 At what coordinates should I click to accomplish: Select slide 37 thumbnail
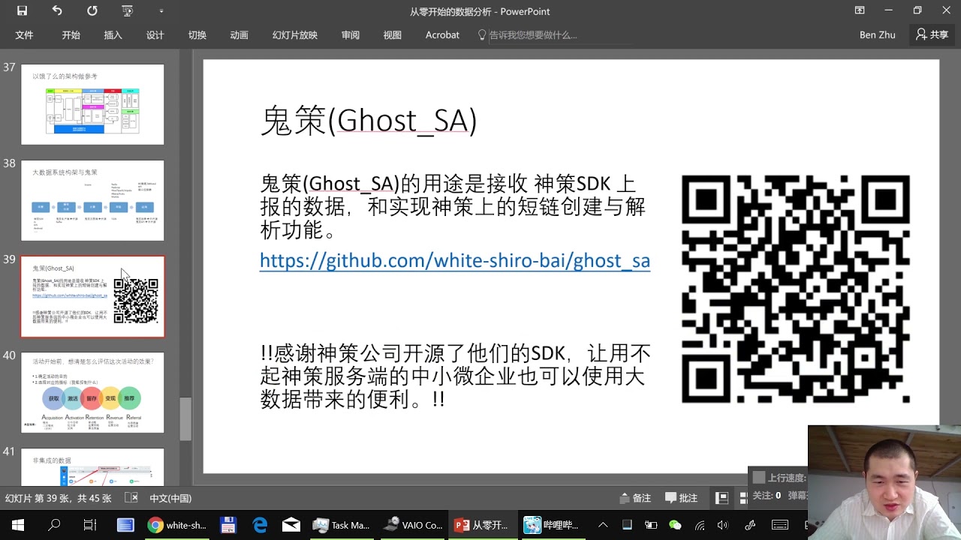click(92, 104)
